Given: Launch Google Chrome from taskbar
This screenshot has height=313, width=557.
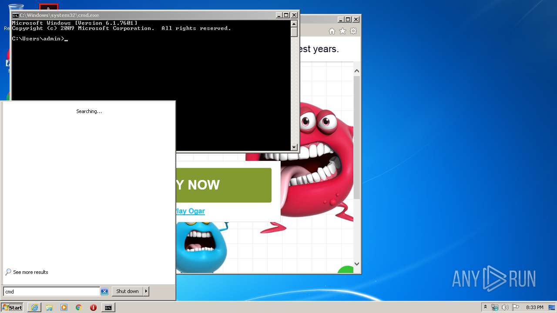Looking at the screenshot, I should (79, 307).
